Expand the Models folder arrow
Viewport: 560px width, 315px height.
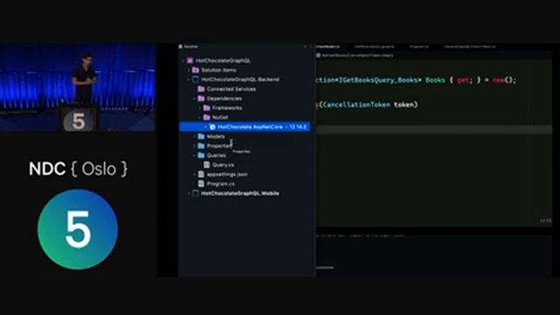[194, 136]
